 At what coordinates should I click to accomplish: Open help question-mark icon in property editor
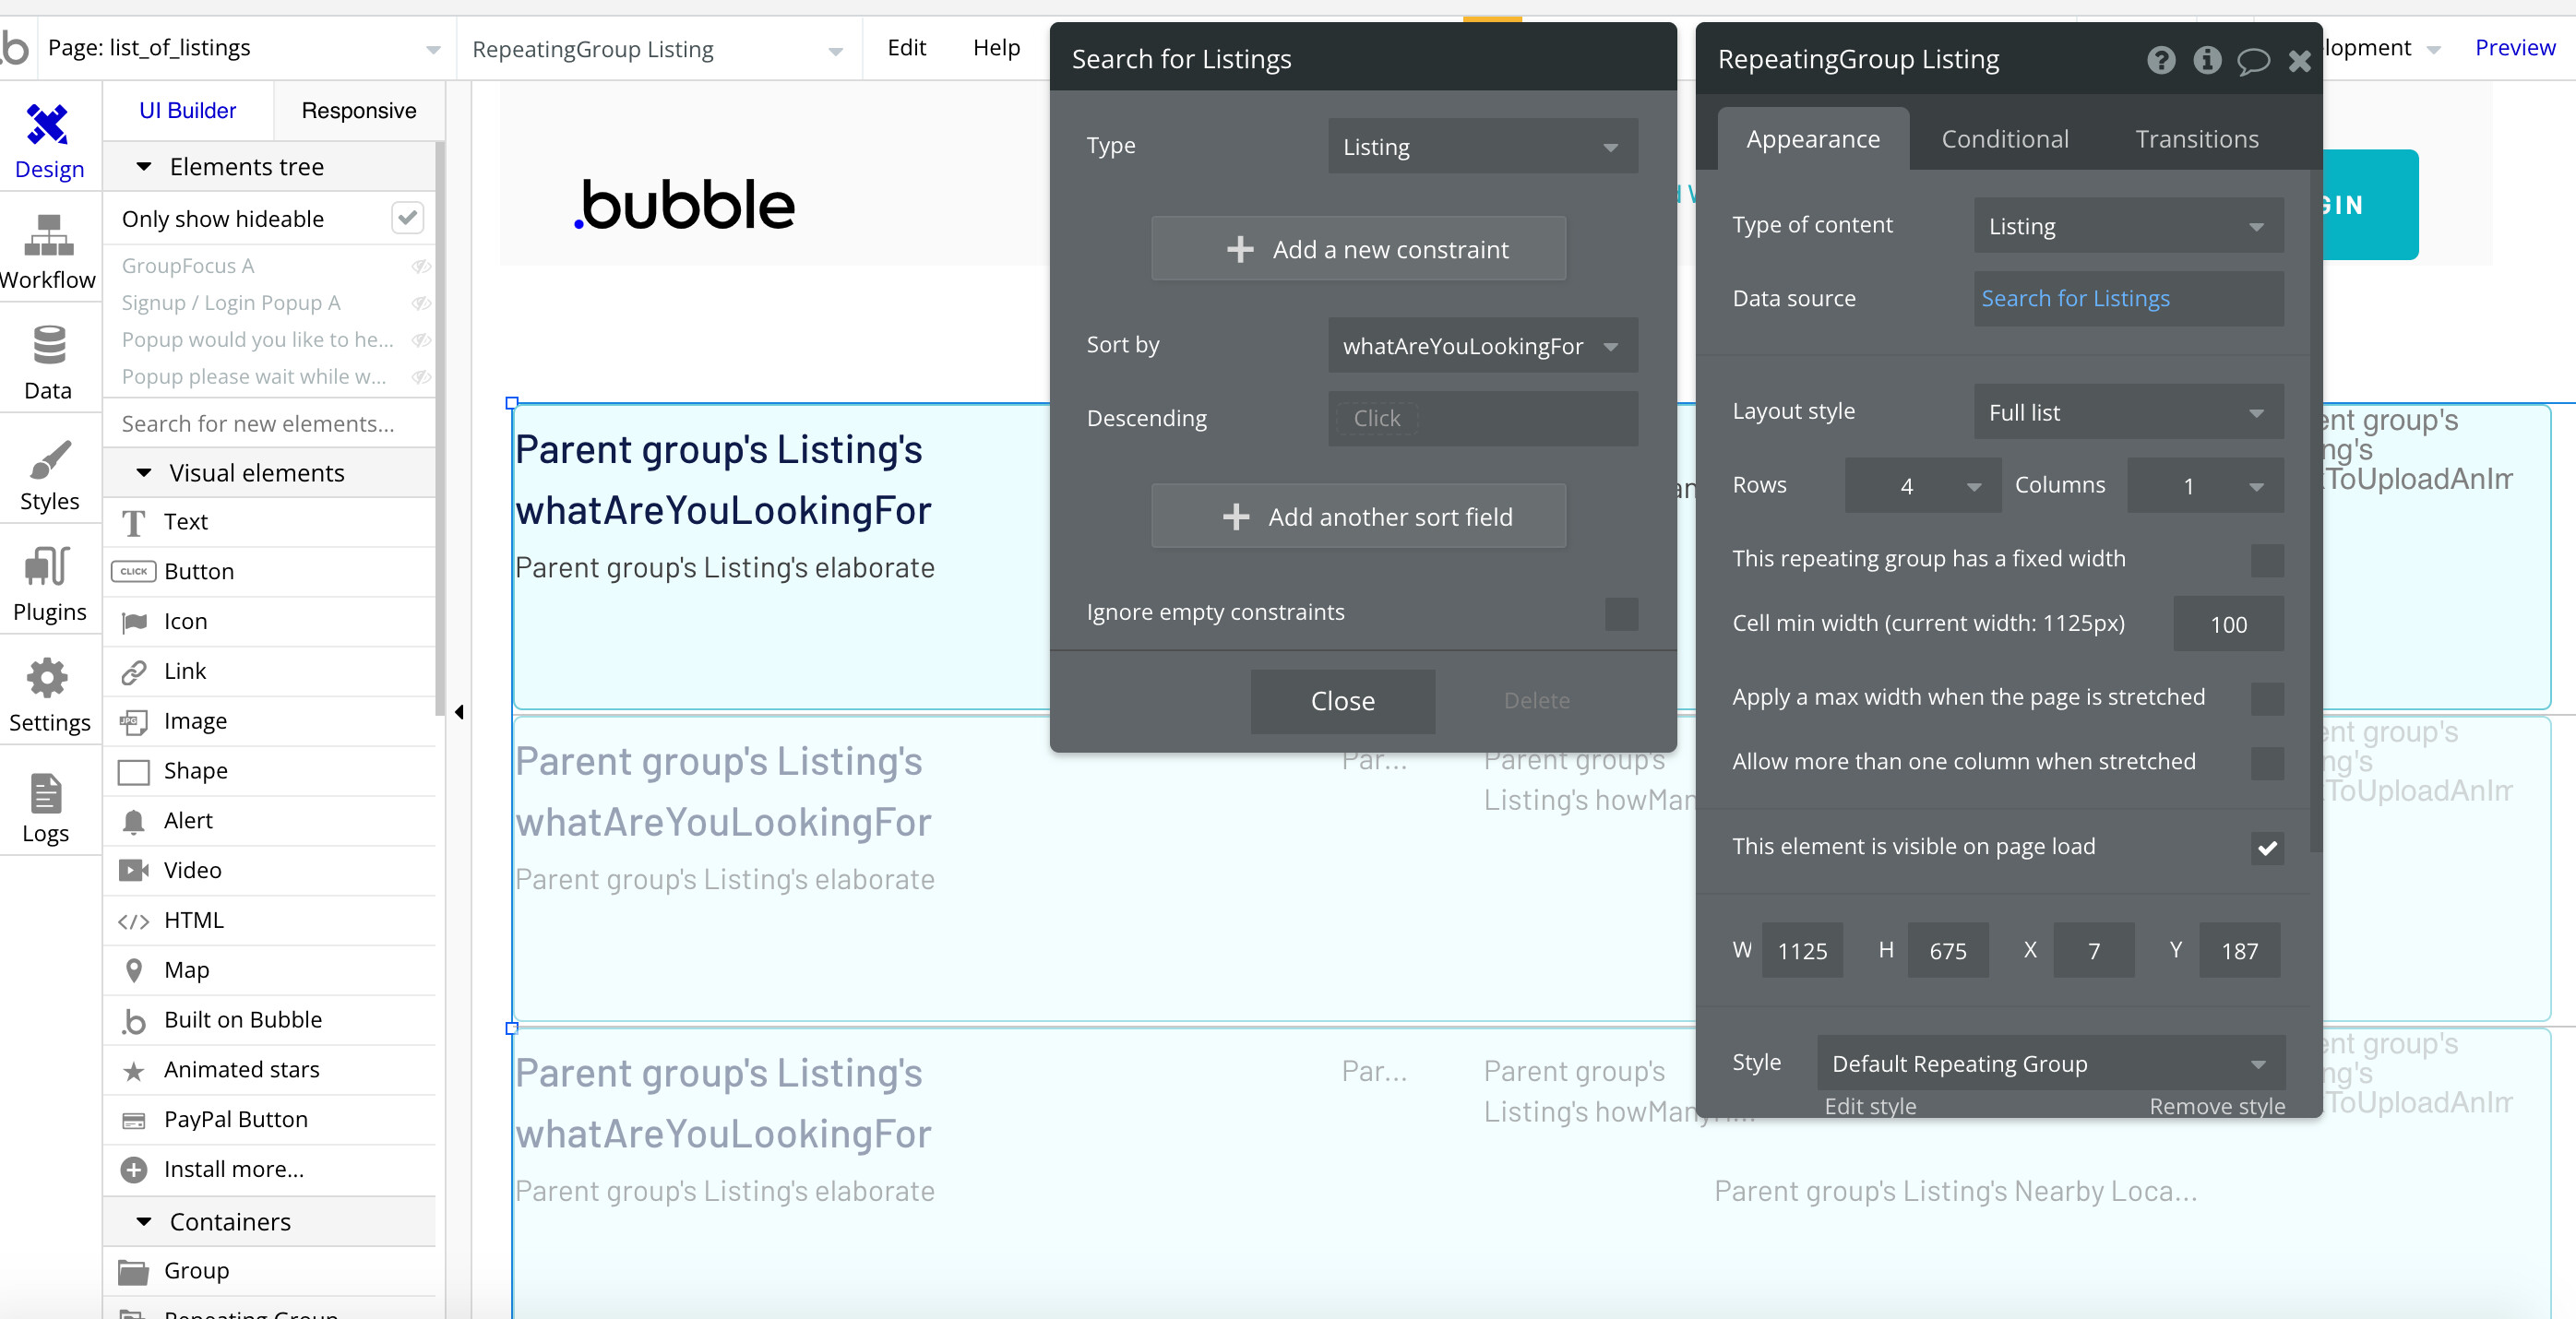pyautogui.click(x=2161, y=61)
